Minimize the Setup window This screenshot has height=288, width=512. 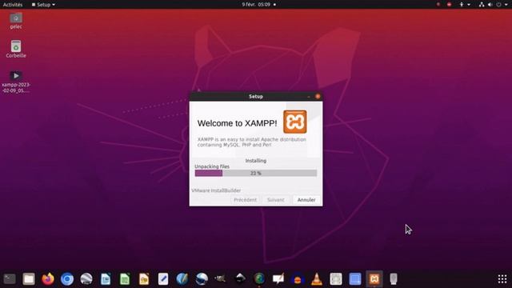[309, 96]
